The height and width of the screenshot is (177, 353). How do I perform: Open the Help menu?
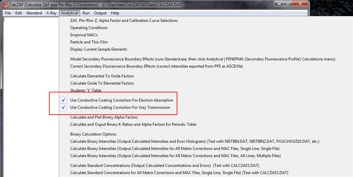point(115,13)
